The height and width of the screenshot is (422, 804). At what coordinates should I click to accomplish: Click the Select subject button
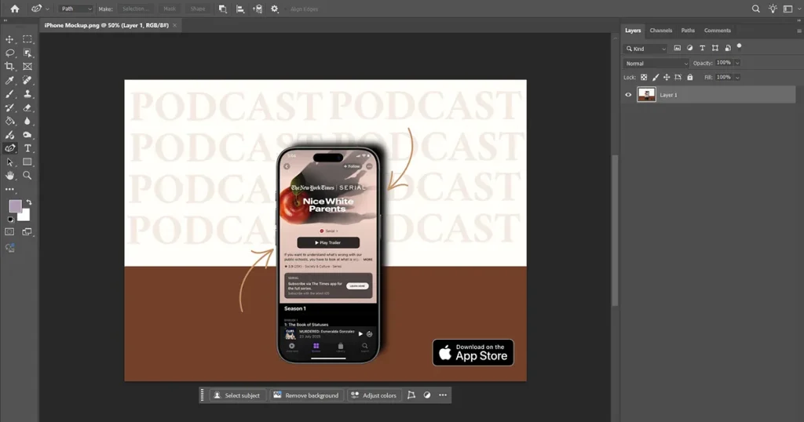[x=237, y=395]
